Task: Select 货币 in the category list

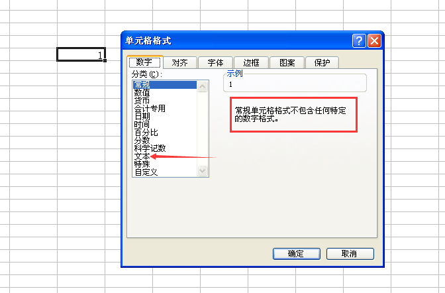Action: [x=165, y=101]
